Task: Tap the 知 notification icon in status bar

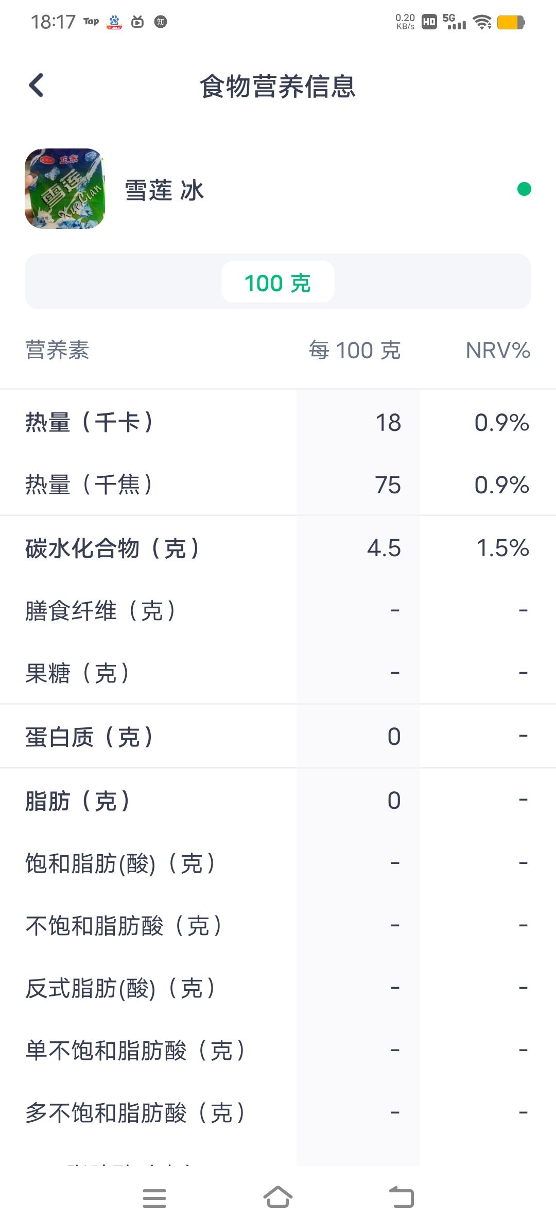Action: (x=161, y=22)
